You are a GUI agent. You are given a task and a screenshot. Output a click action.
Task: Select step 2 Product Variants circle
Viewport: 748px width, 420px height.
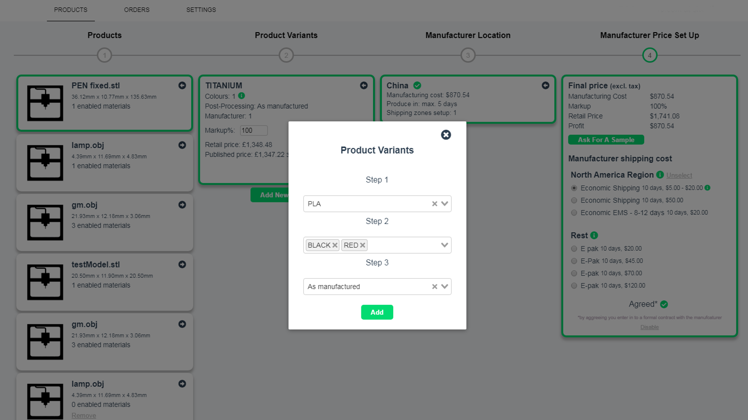(286, 55)
